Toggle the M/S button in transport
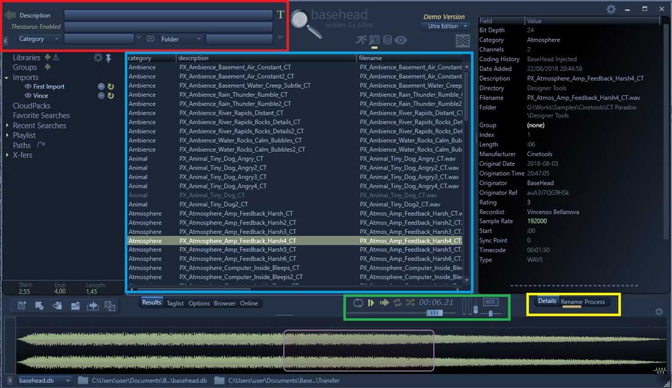Viewport: 672px width, 388px height. (x=491, y=301)
